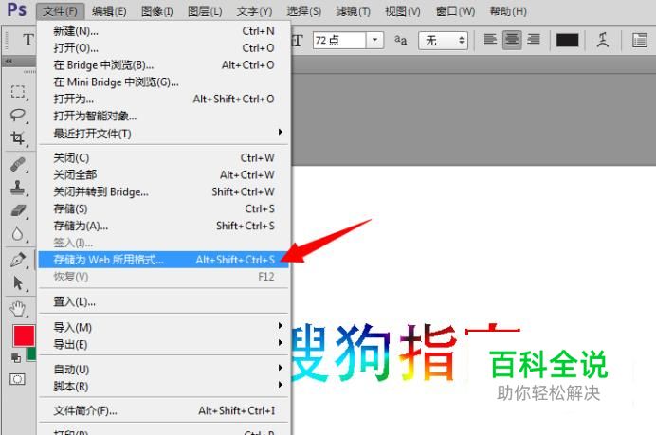Expand 导入(M) submenu
The width and height of the screenshot is (656, 435).
[163, 327]
